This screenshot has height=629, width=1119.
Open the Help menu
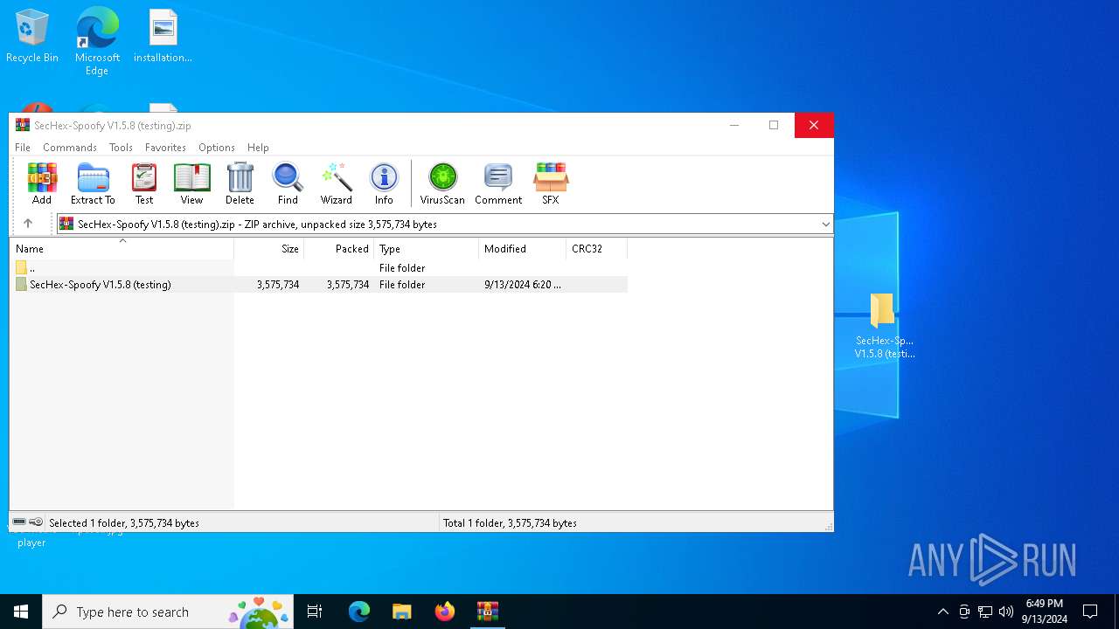click(258, 148)
